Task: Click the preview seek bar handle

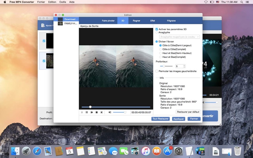Action: pyautogui.click(x=90, y=107)
